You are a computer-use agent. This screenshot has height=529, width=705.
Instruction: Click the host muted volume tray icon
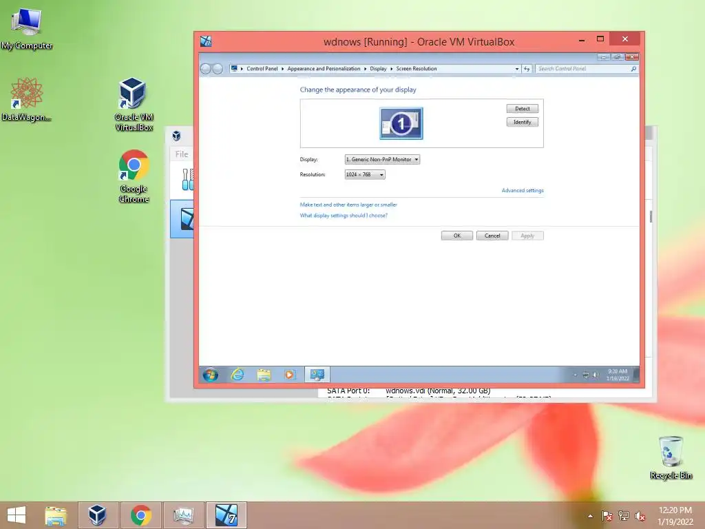(x=640, y=516)
